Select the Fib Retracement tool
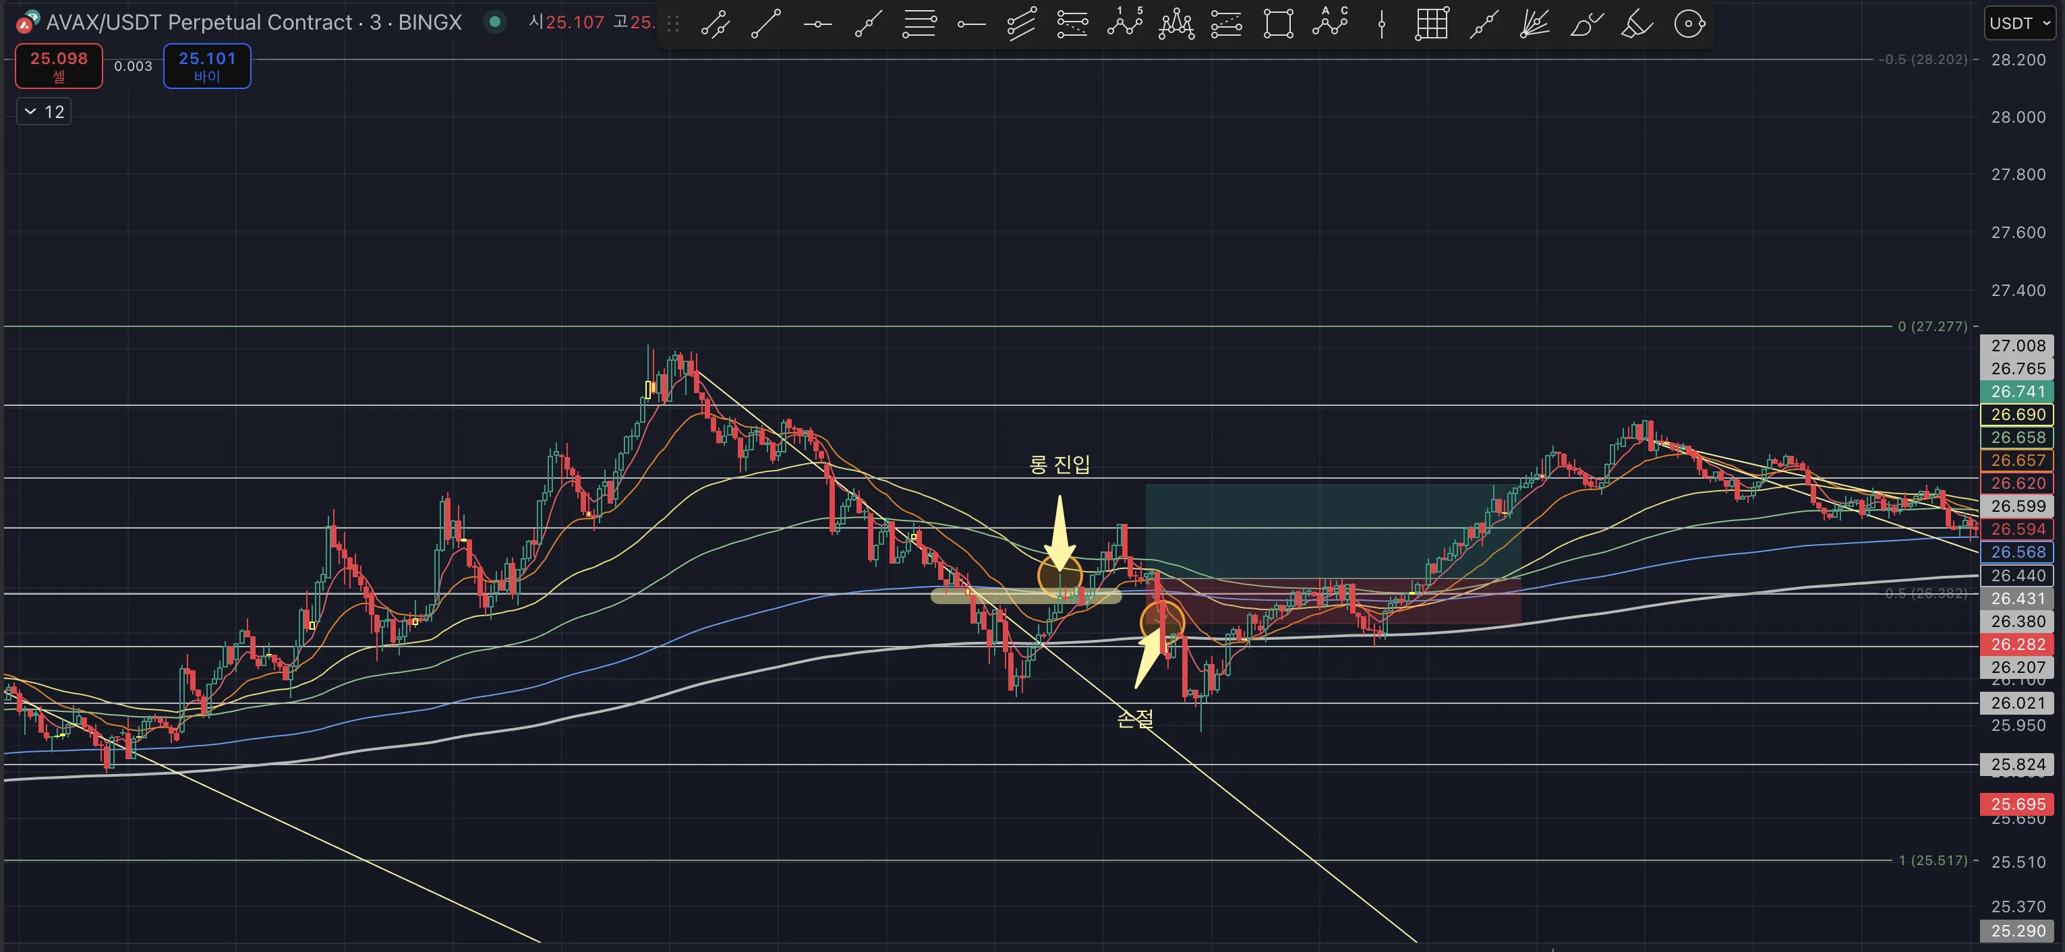This screenshot has height=952, width=2065. [x=919, y=23]
